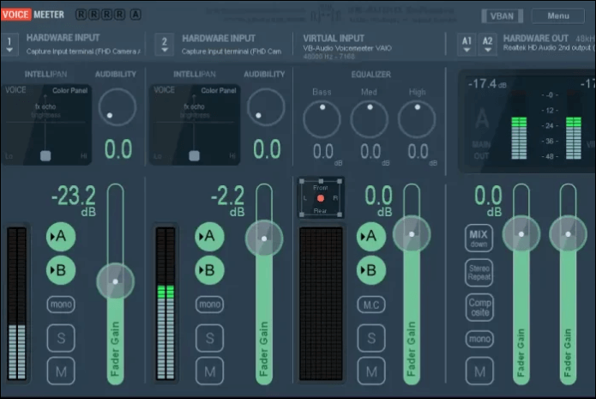The image size is (596, 399).
Task: Click fader knob of Virtual Input
Action: (x=412, y=234)
